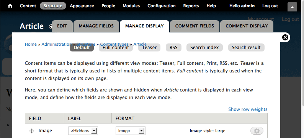Viewport: 304px width, 138px height.
Task: Open the People admin menu
Action: 108,6
